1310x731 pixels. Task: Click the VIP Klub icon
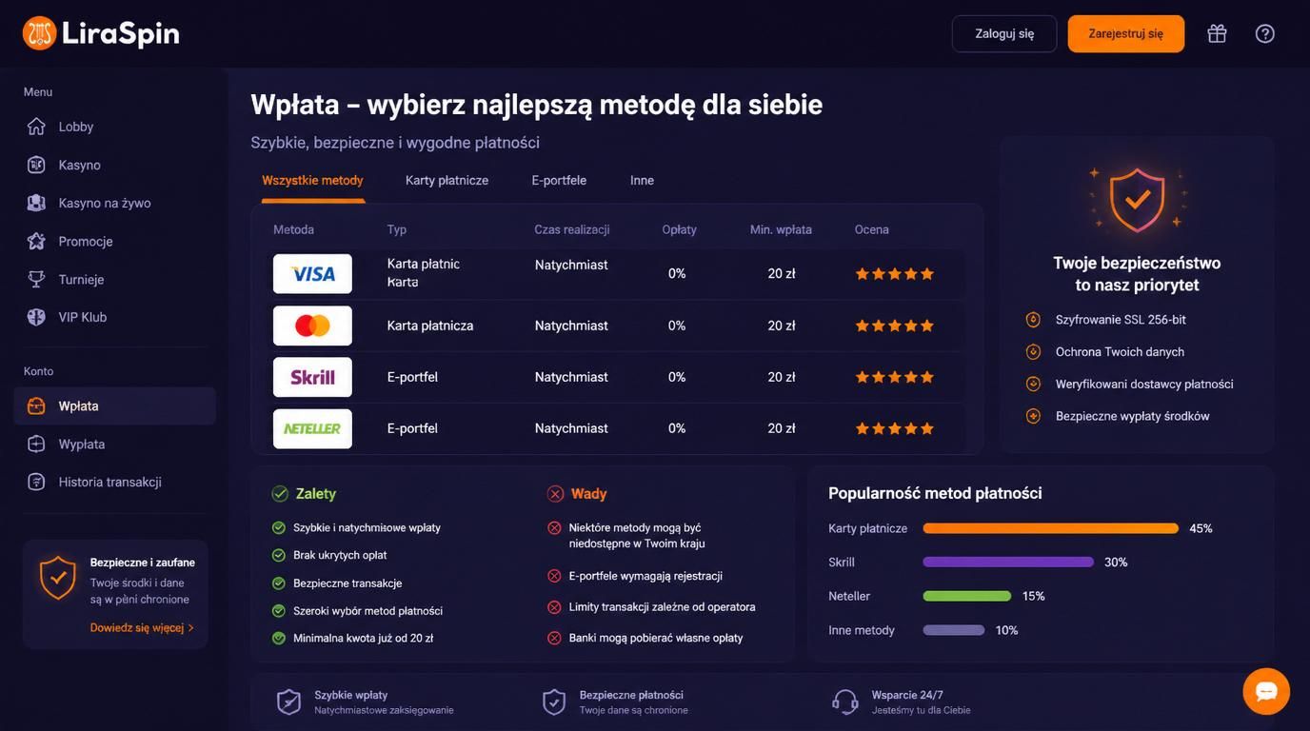coord(36,317)
